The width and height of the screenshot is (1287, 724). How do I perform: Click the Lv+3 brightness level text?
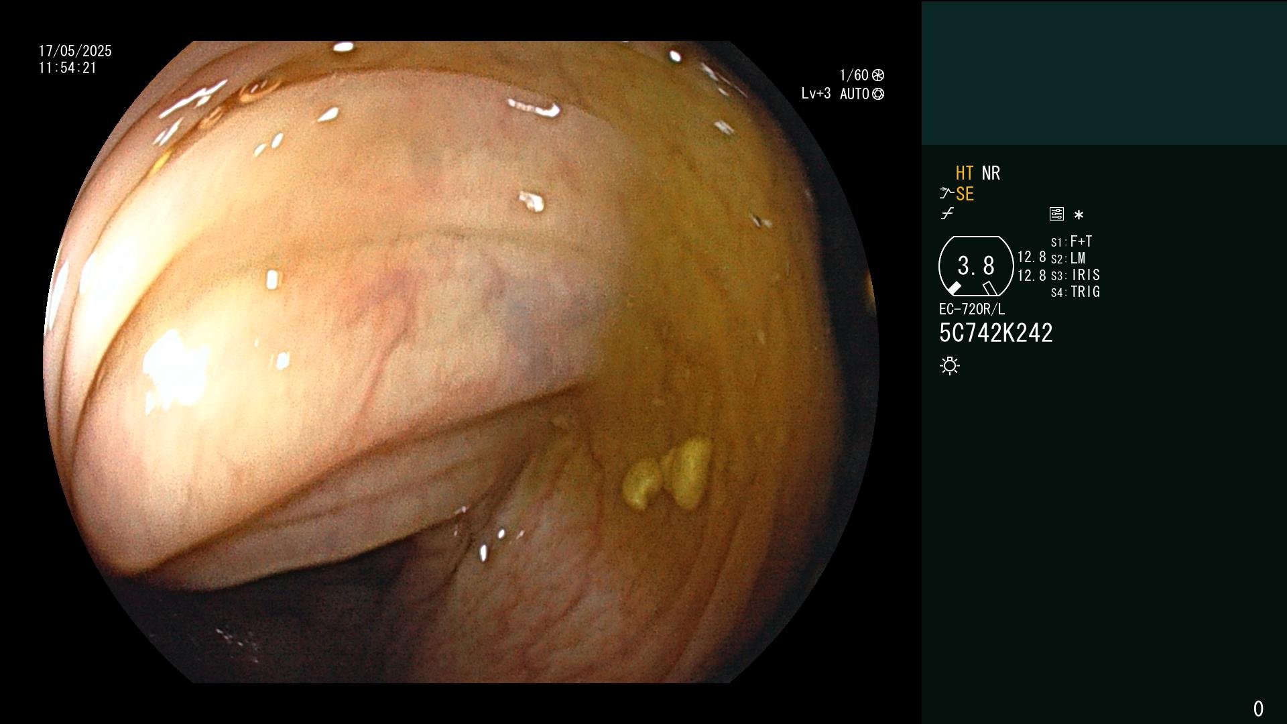(x=816, y=94)
